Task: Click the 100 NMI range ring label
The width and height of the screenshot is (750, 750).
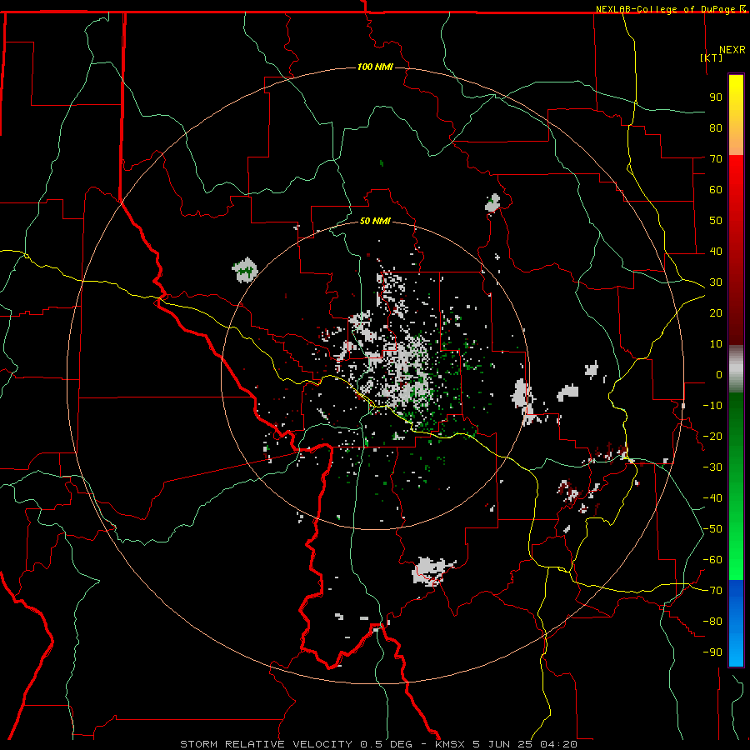Action: (375, 67)
